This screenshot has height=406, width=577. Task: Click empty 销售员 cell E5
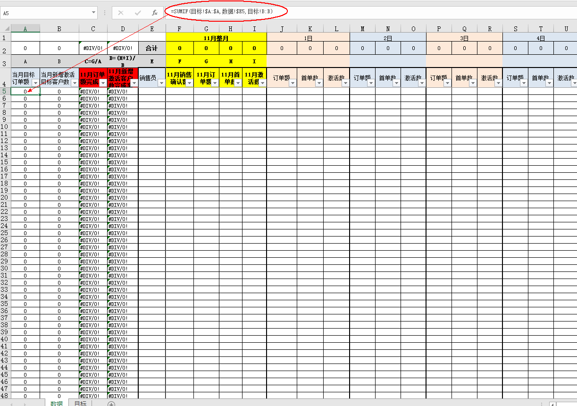click(x=152, y=91)
